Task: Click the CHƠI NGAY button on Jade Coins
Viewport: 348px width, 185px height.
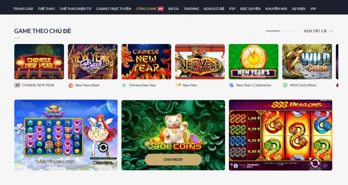Action: 173,160
